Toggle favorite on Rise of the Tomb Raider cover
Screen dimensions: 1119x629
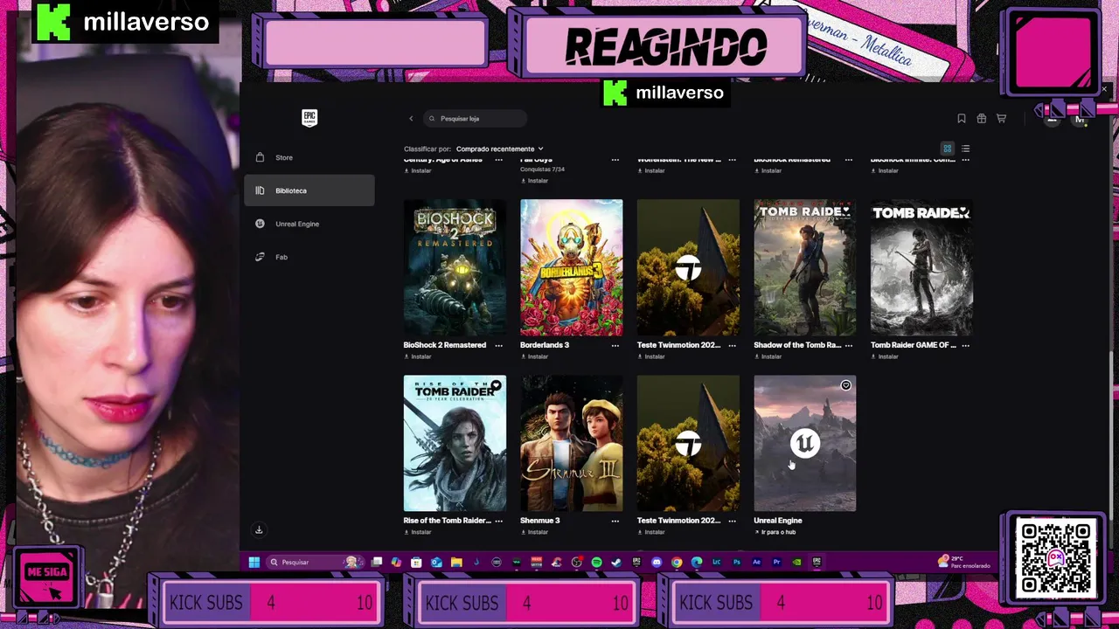click(x=496, y=385)
